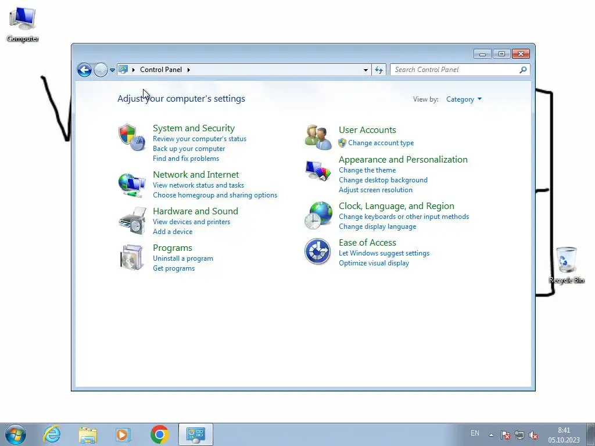Click the UAC shield beside Change account type

[342, 143]
